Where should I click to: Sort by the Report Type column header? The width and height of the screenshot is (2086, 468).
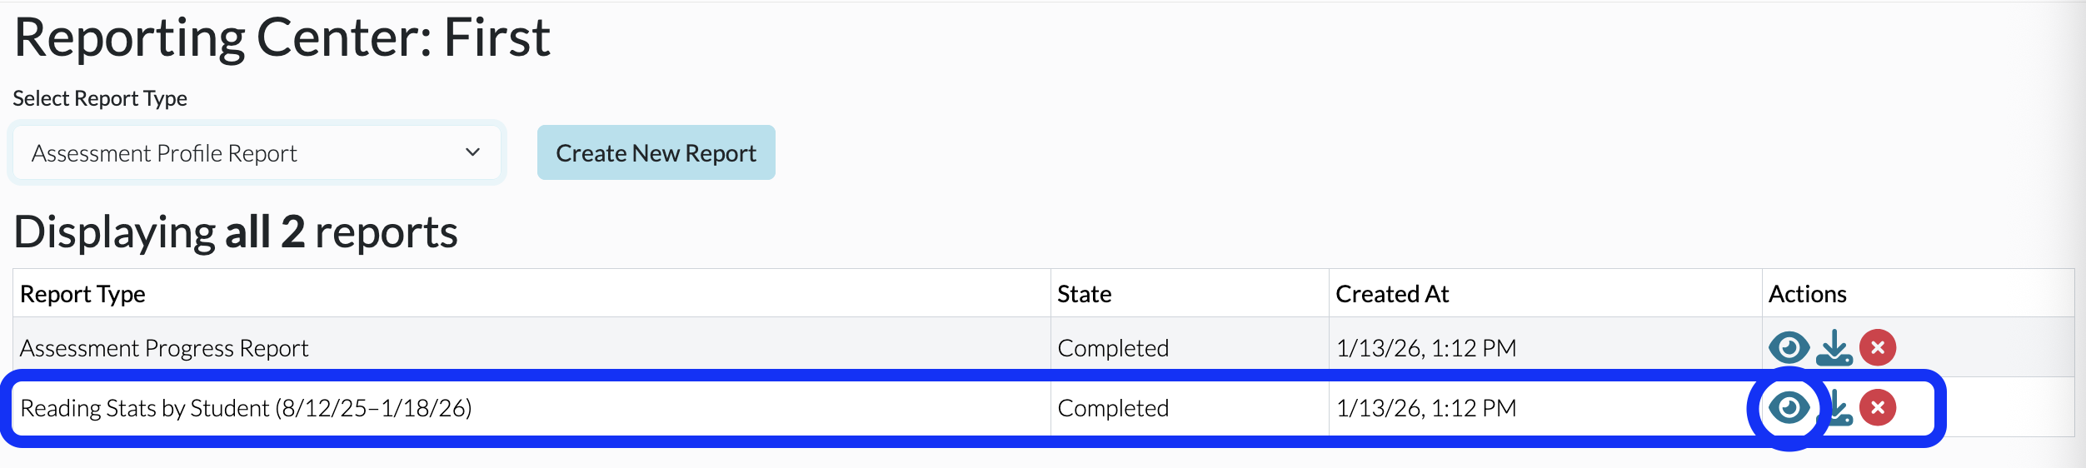(x=82, y=294)
